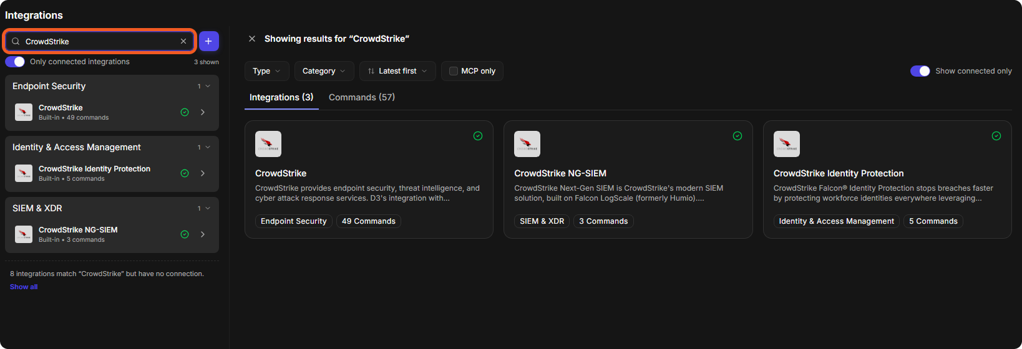Click the CrowdStrike card title
Viewport: 1022px width, 349px height.
281,173
